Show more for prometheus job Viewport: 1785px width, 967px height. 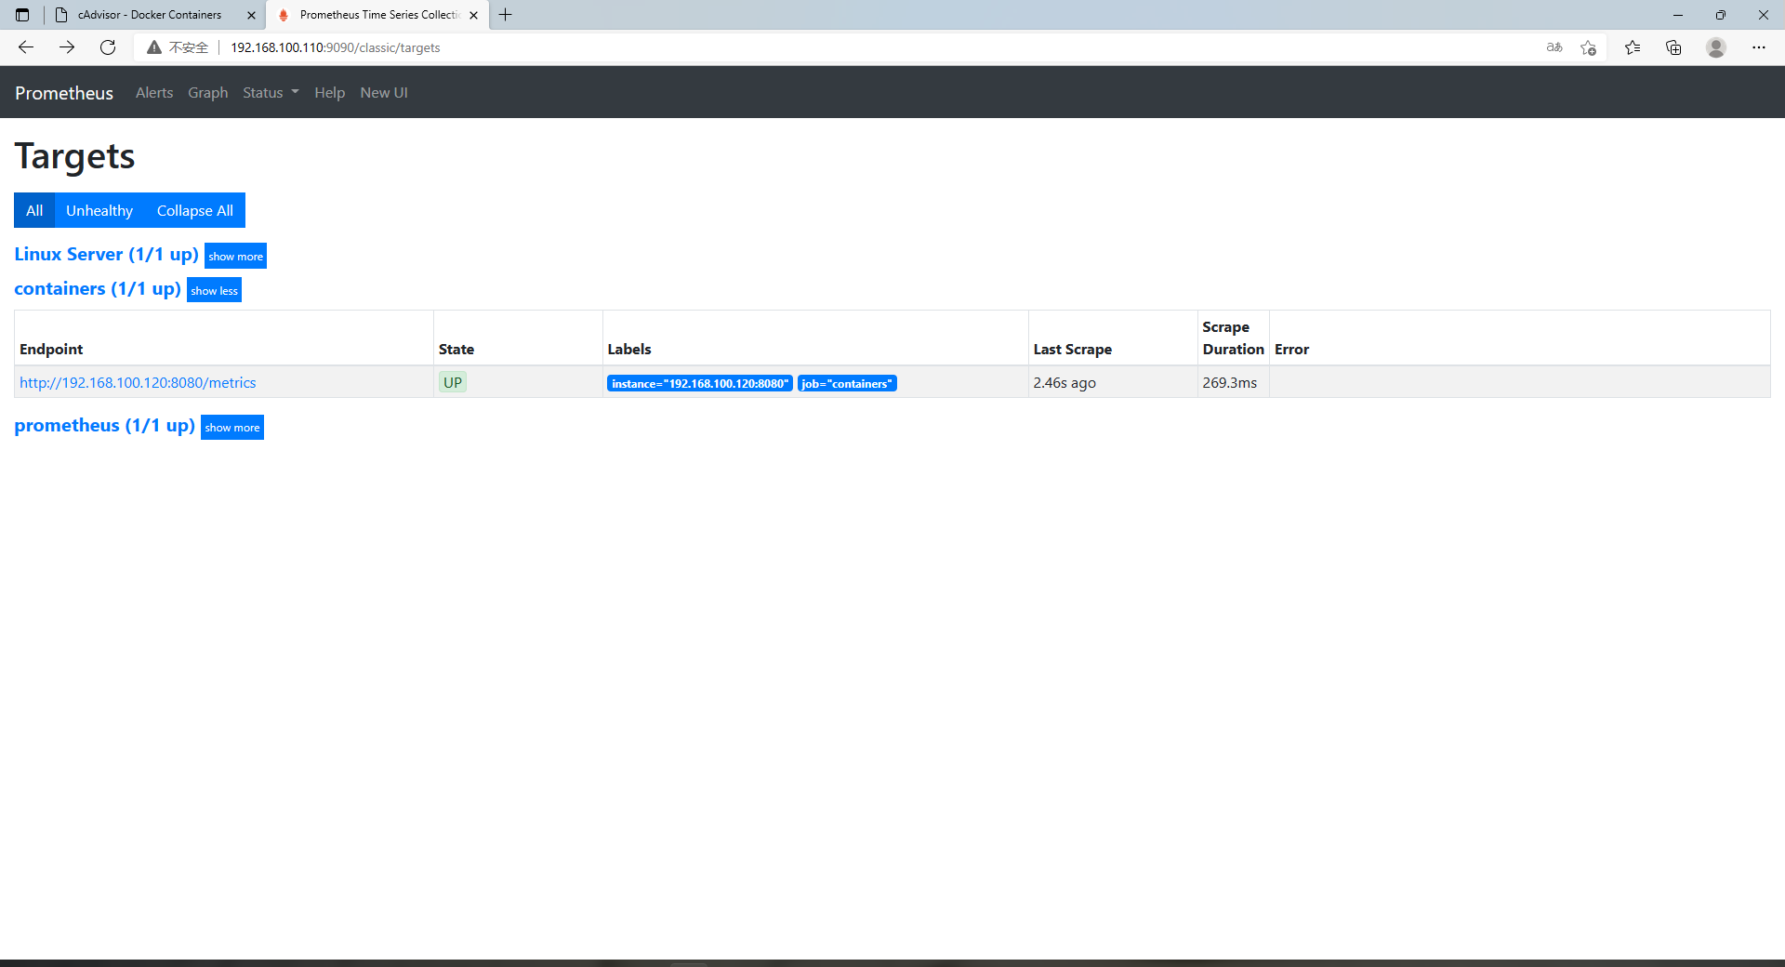[232, 427]
